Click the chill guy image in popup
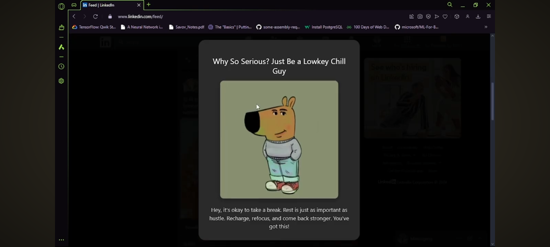Image resolution: width=550 pixels, height=247 pixels. coord(279,140)
